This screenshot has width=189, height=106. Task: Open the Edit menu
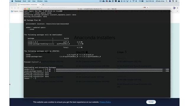tap(29, 1)
